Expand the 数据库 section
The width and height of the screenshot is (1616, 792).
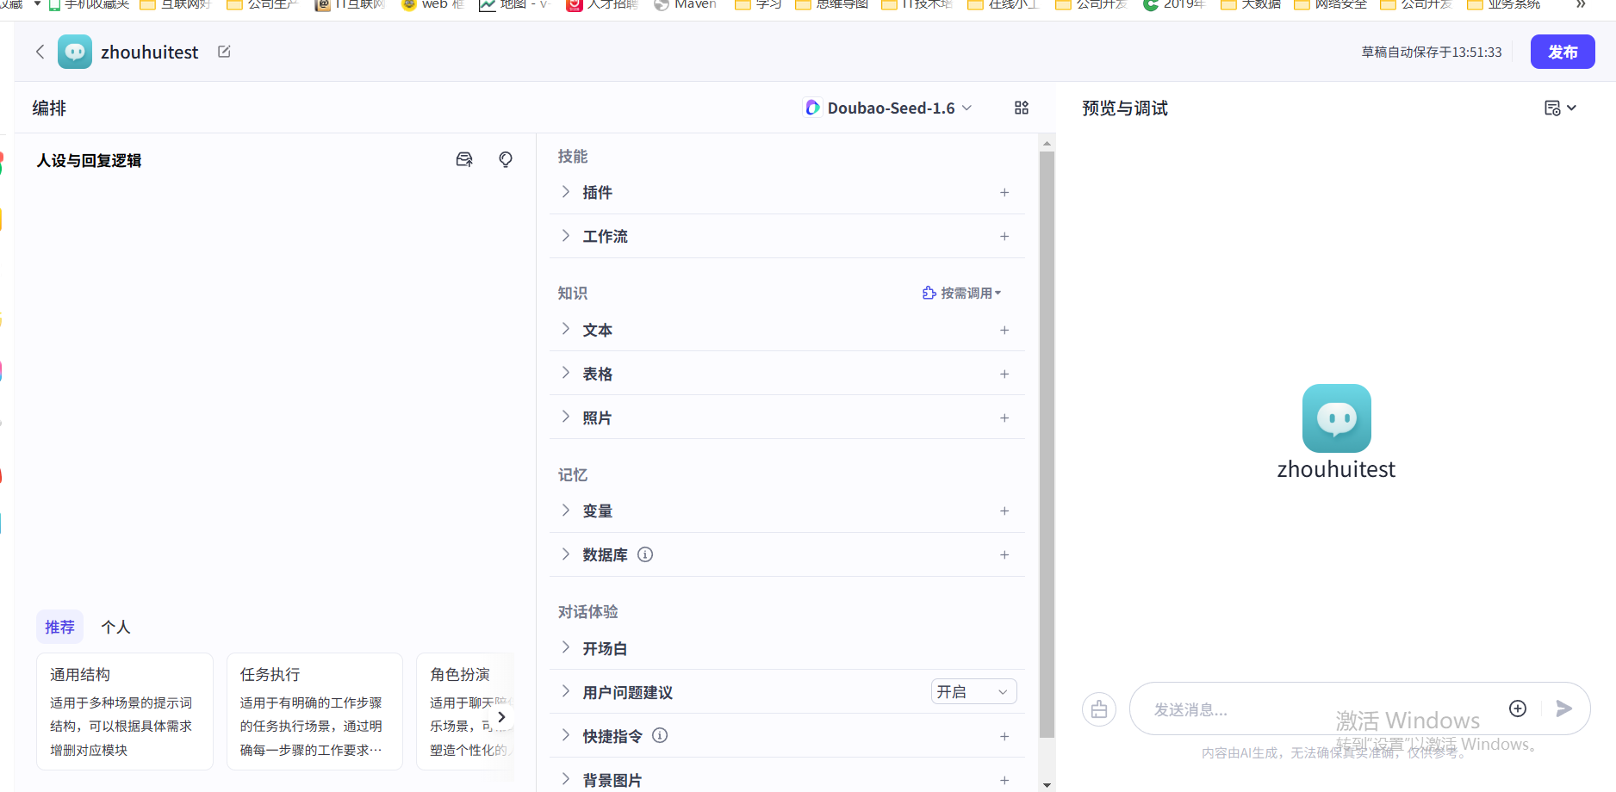click(565, 554)
